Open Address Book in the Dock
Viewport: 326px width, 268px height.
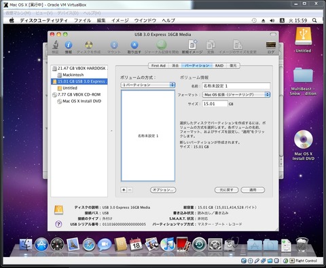coord(120,244)
